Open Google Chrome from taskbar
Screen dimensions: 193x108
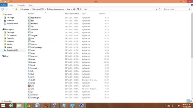(28, 105)
